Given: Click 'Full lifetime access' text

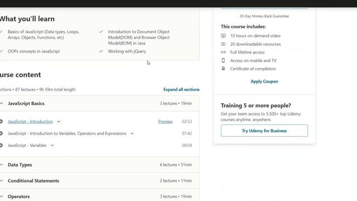Looking at the screenshot, I should pyautogui.click(x=247, y=52).
